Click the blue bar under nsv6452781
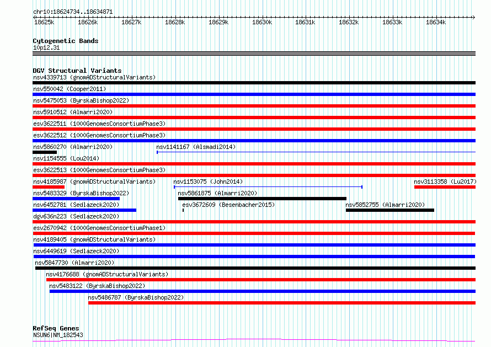Image resolution: width=491 pixels, height=347 pixels. pyautogui.click(x=84, y=210)
